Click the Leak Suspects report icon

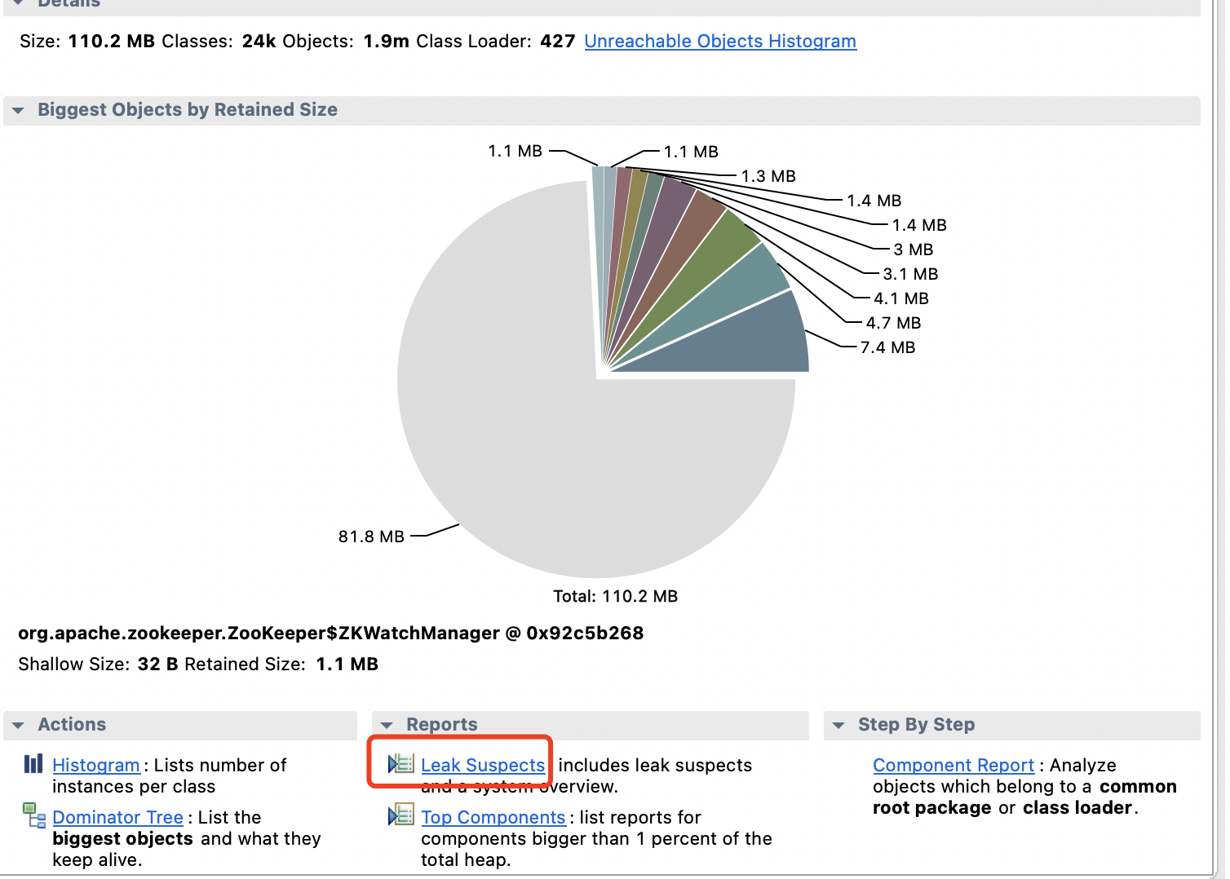[x=401, y=764]
